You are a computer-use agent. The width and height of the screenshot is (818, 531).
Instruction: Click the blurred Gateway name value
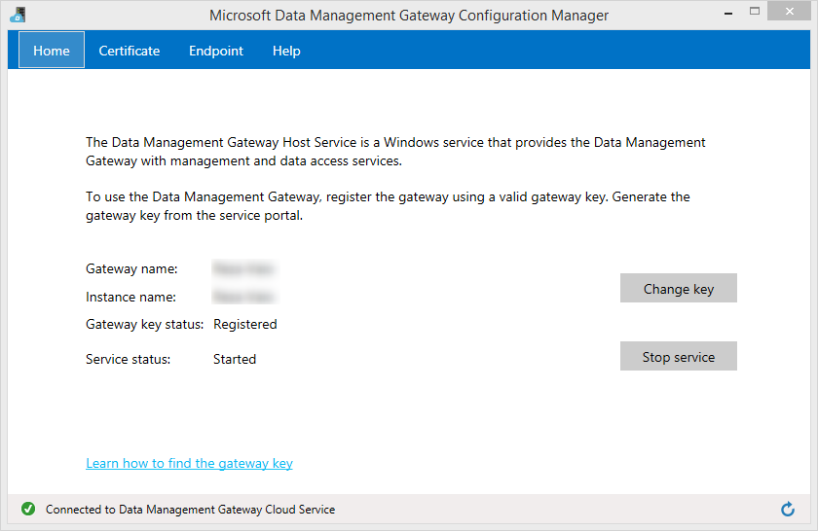[244, 268]
